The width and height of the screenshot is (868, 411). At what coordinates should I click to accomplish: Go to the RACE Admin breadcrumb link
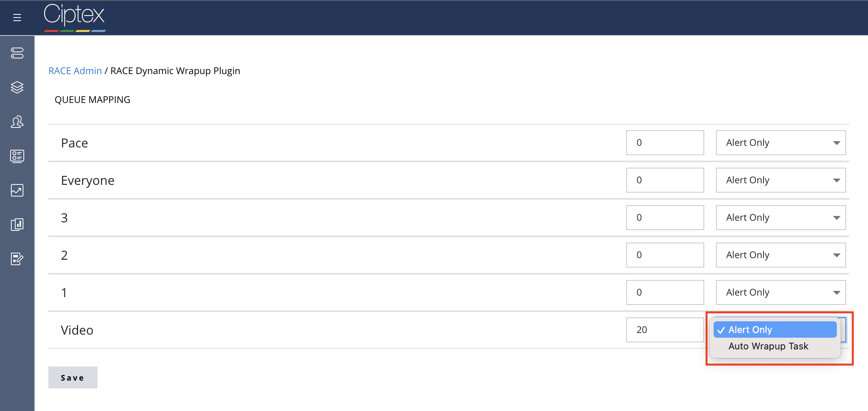point(75,71)
